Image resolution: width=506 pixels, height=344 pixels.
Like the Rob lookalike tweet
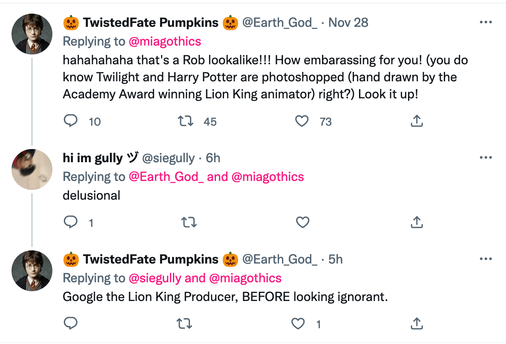pyautogui.click(x=302, y=121)
